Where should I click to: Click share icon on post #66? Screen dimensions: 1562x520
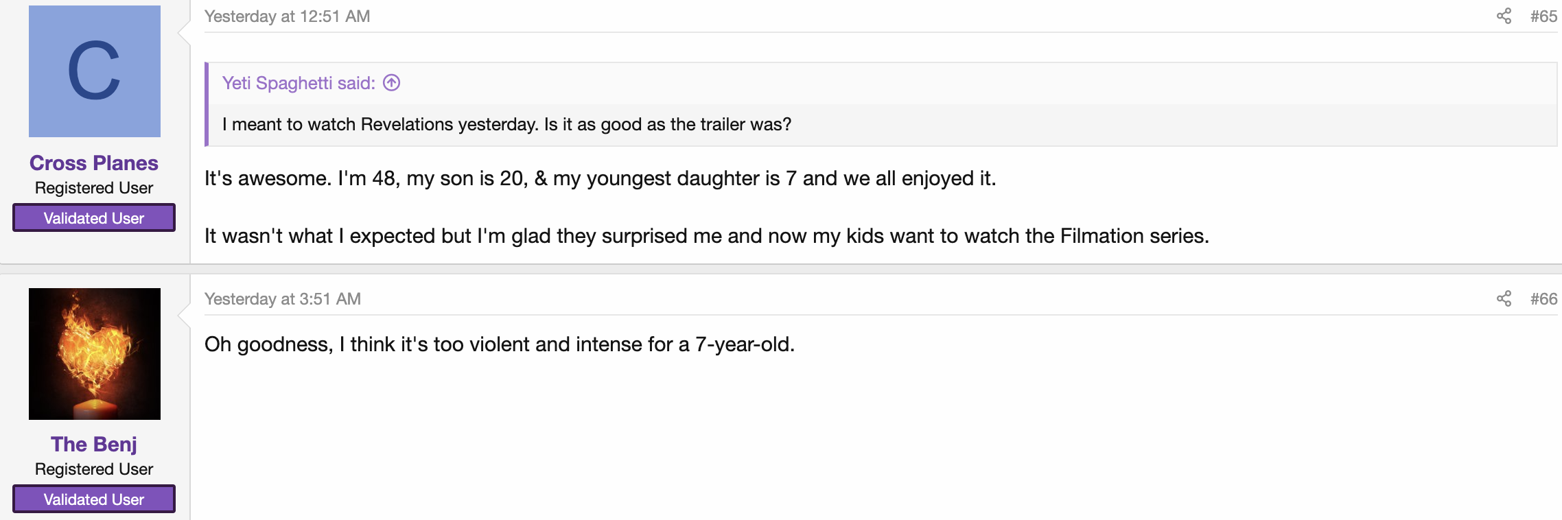tap(1504, 298)
